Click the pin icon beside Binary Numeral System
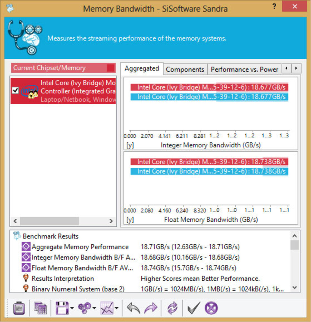Image resolution: width=311 pixels, height=322 pixels. (x=26, y=288)
